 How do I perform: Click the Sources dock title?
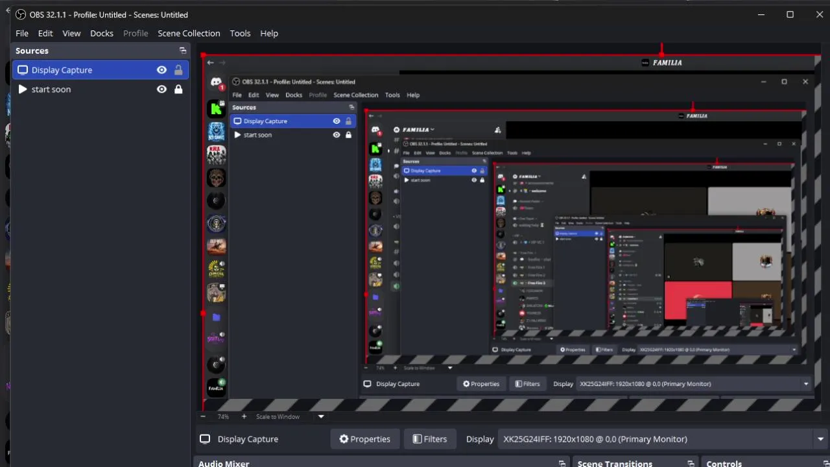coord(32,51)
